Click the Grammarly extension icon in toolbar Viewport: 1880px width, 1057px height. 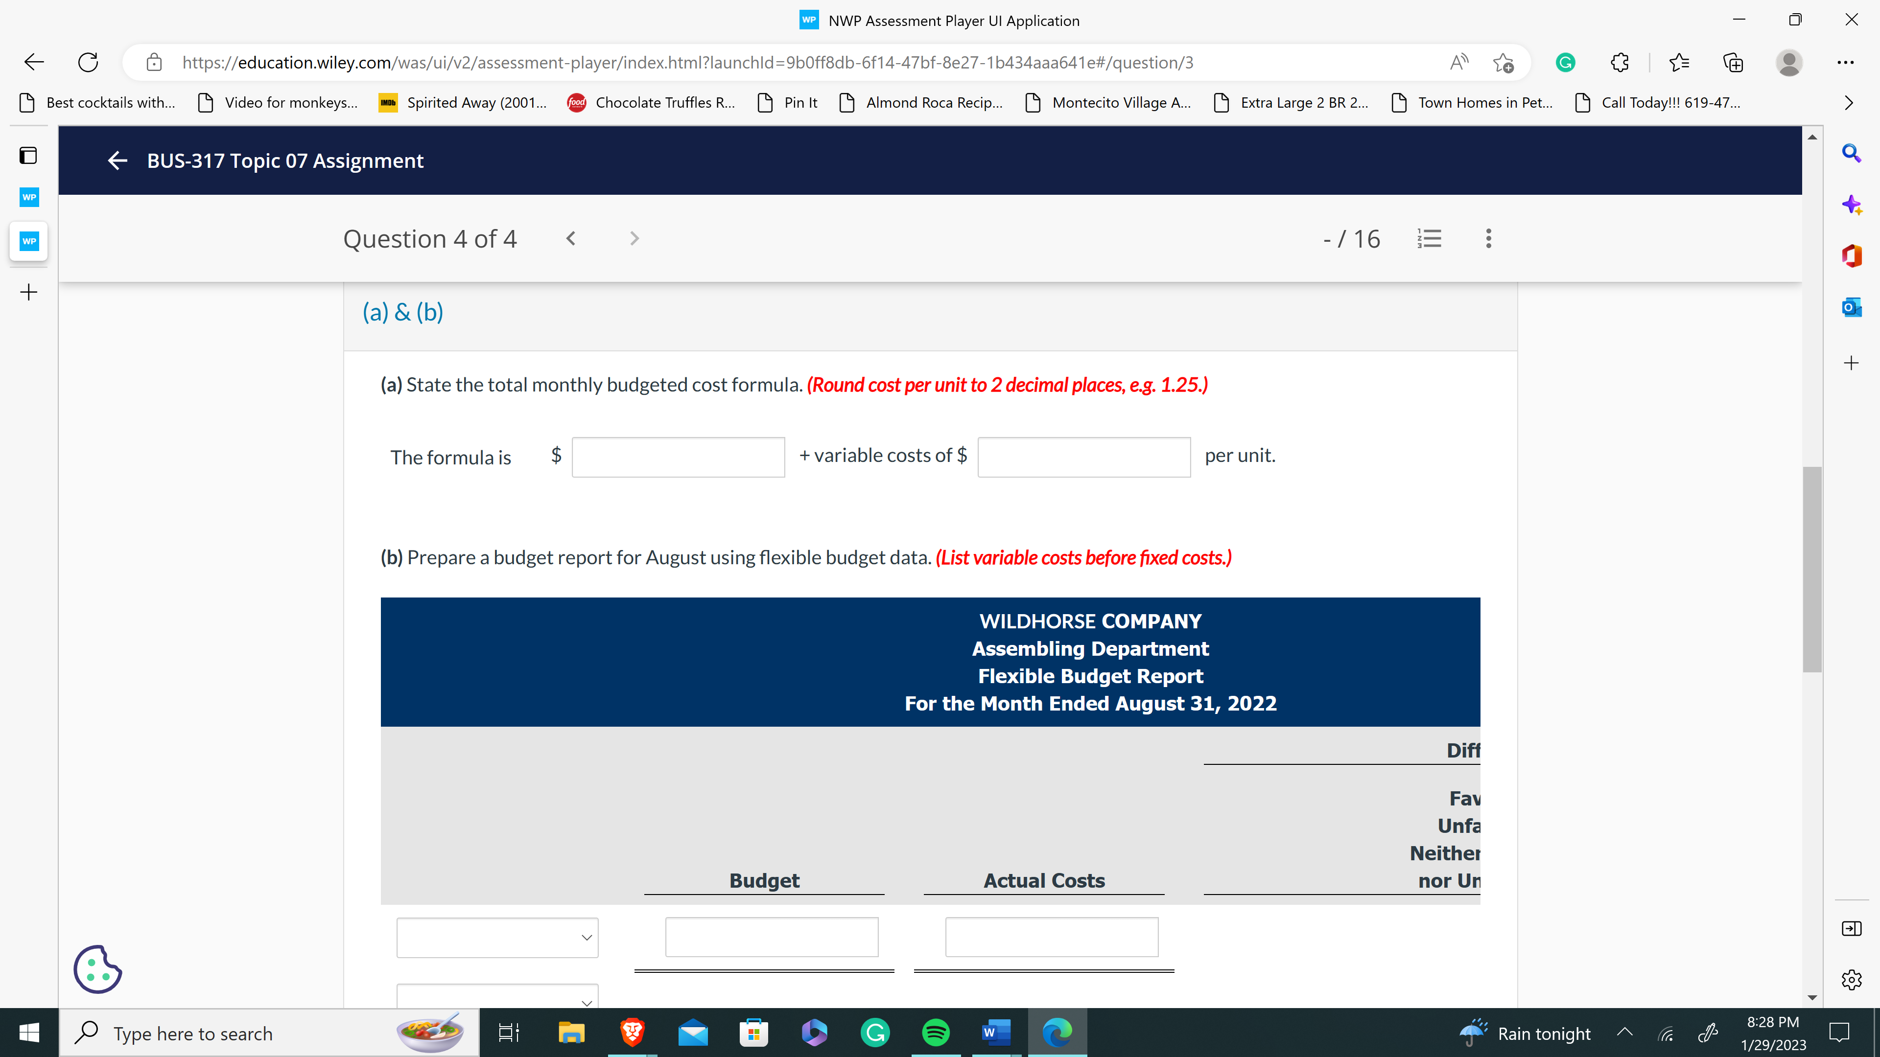(x=1565, y=63)
